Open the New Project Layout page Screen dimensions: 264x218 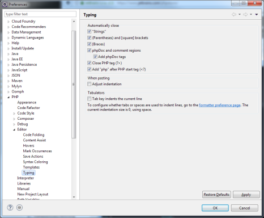click(x=33, y=194)
